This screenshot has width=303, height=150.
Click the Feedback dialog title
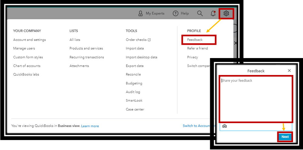[x=256, y=71]
